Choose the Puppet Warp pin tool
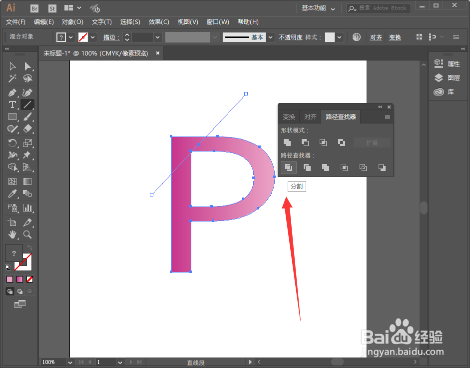The height and width of the screenshot is (368, 470). tap(27, 155)
